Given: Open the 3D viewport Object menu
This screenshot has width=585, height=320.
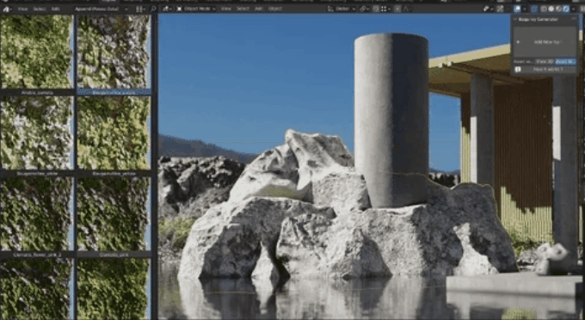Looking at the screenshot, I should point(275,9).
